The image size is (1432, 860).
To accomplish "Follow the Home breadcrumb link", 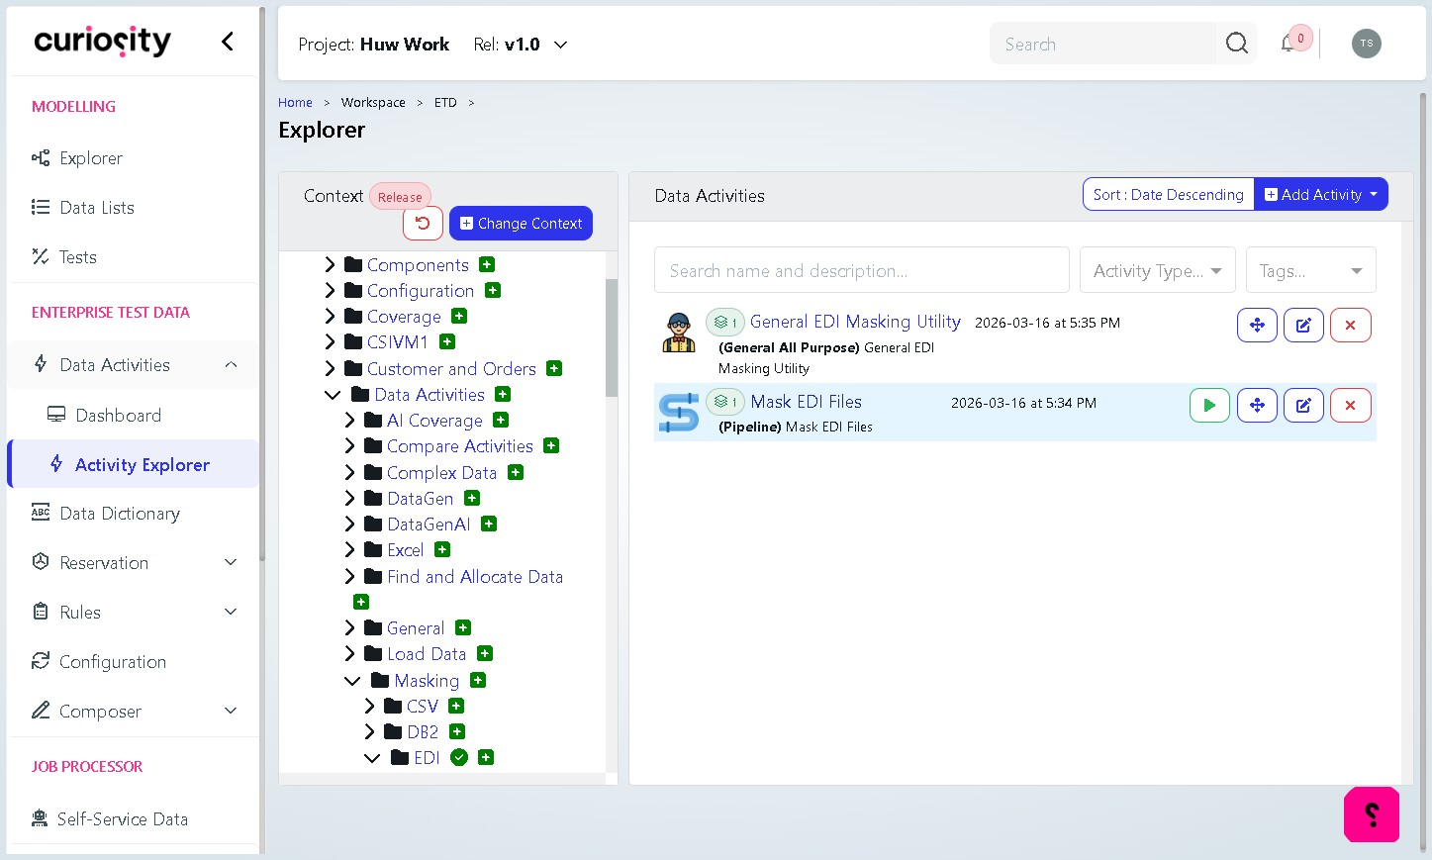I will click(x=295, y=102).
